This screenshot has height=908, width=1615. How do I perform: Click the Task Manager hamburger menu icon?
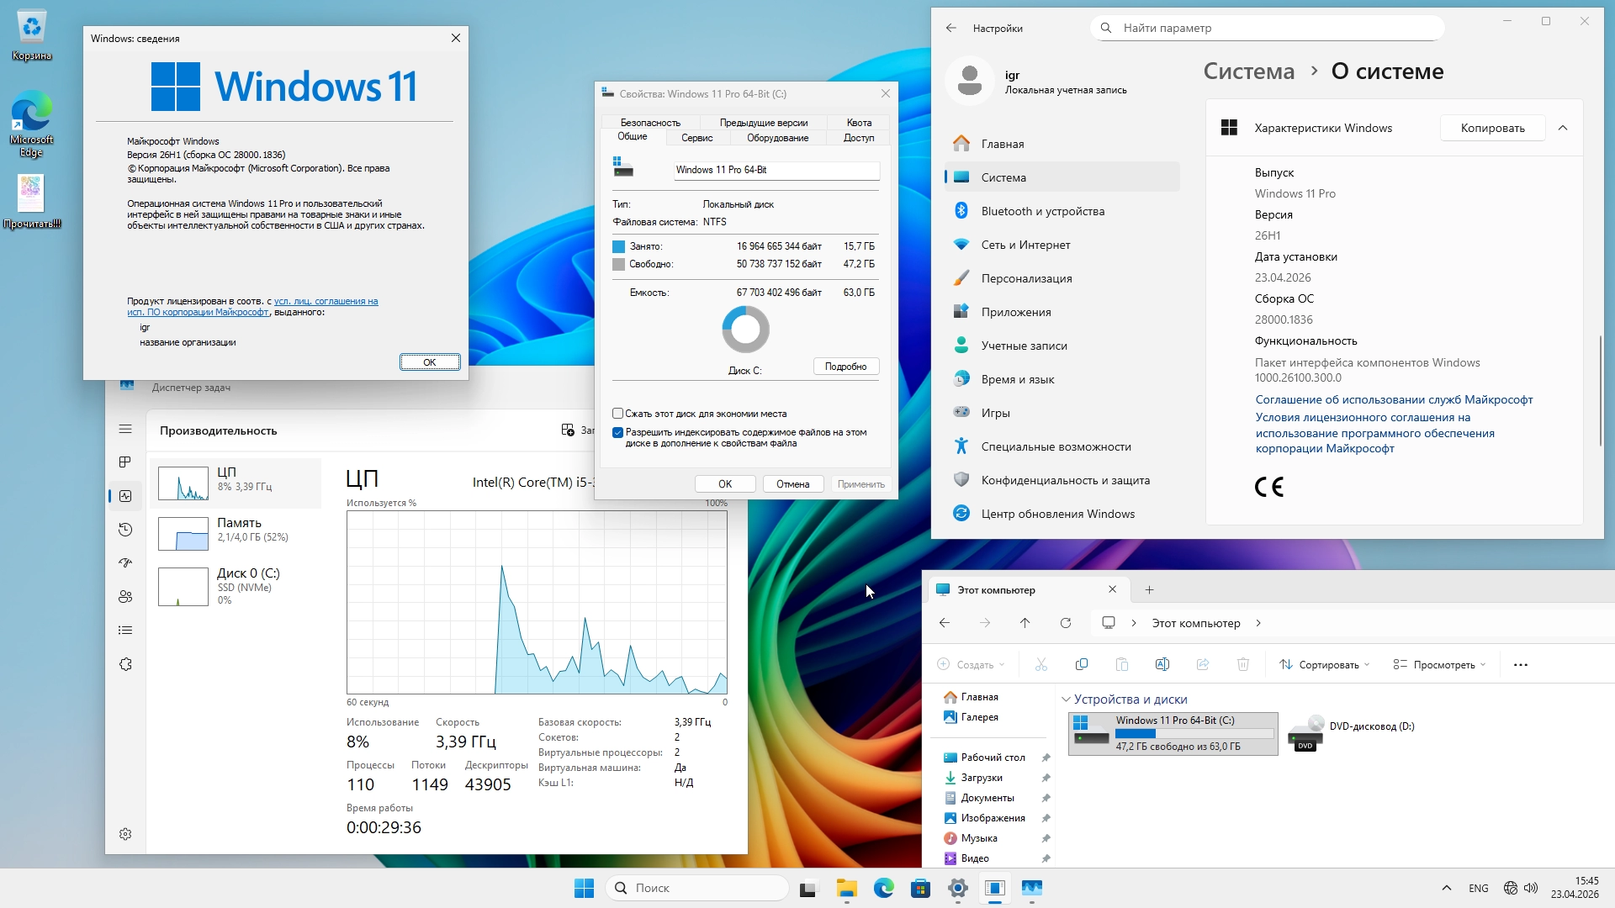[125, 429]
